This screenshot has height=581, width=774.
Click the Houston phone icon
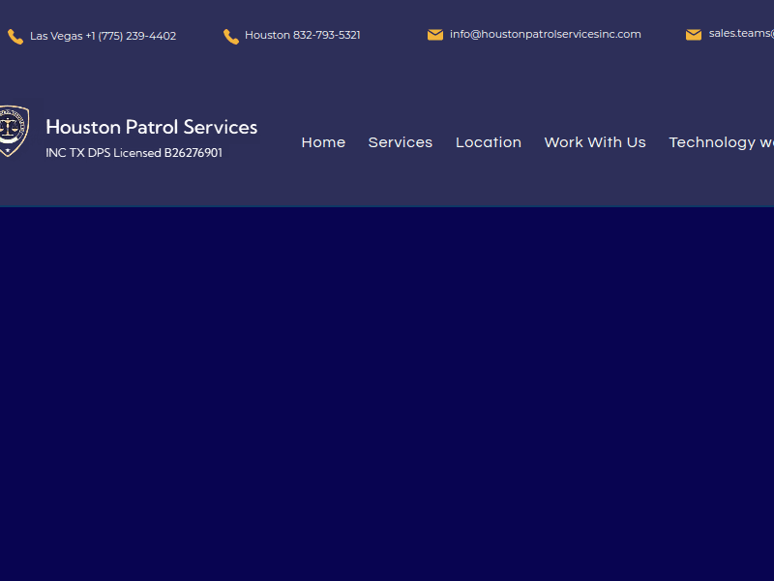click(230, 36)
